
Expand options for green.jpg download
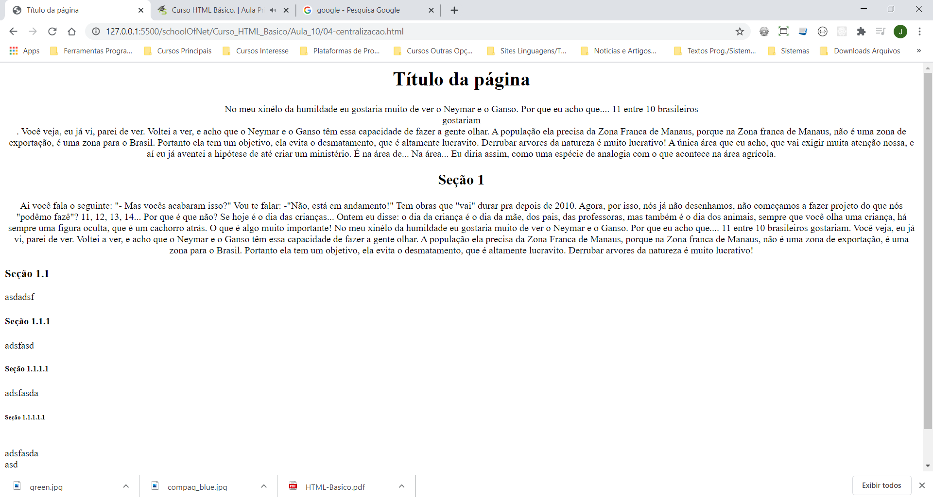click(126, 486)
